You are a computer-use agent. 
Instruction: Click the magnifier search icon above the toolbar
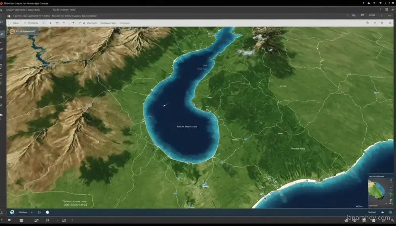[x=9, y=16]
